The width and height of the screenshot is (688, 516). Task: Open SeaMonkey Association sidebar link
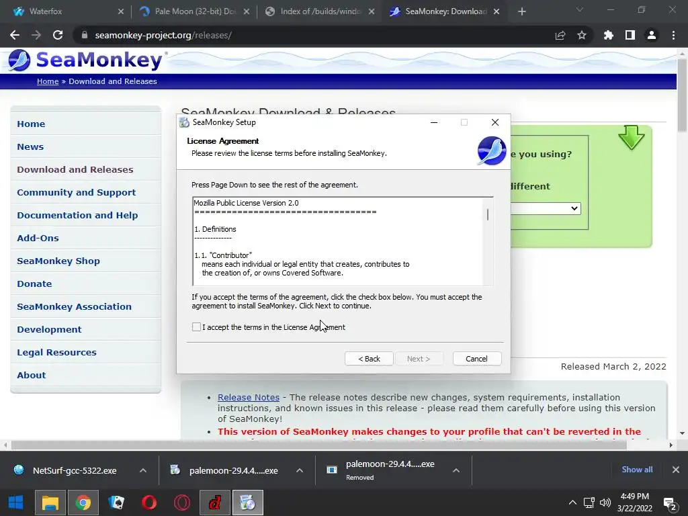pos(74,306)
